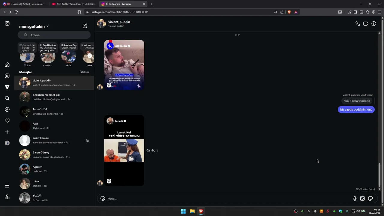Show next notes with arrow button
384x216 pixels.
(x=89, y=55)
